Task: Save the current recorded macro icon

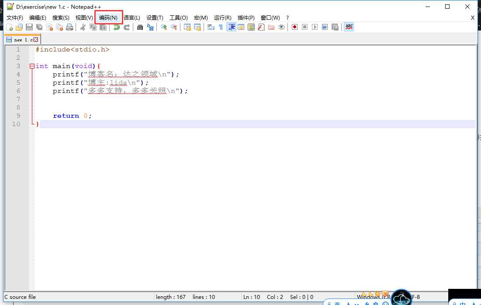Action: click(x=335, y=27)
